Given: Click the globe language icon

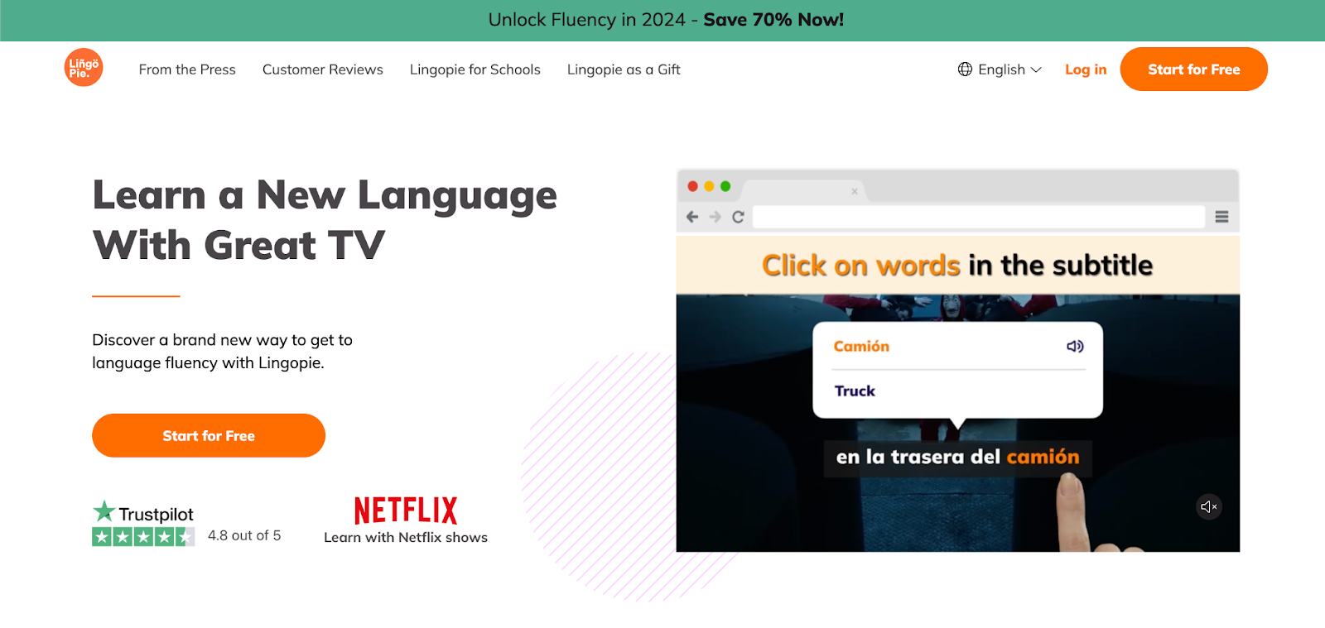Looking at the screenshot, I should [965, 70].
